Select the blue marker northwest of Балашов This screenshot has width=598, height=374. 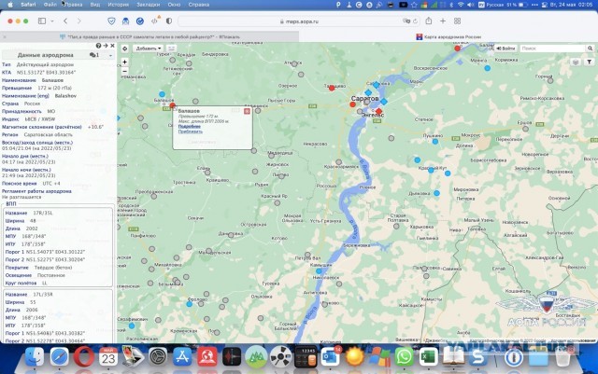coord(162,94)
